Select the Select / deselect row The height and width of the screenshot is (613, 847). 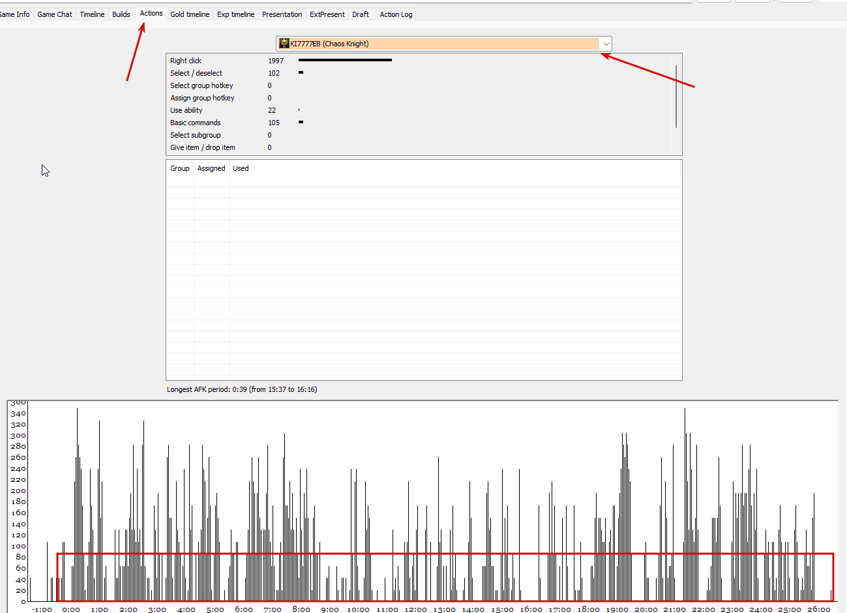pos(418,73)
